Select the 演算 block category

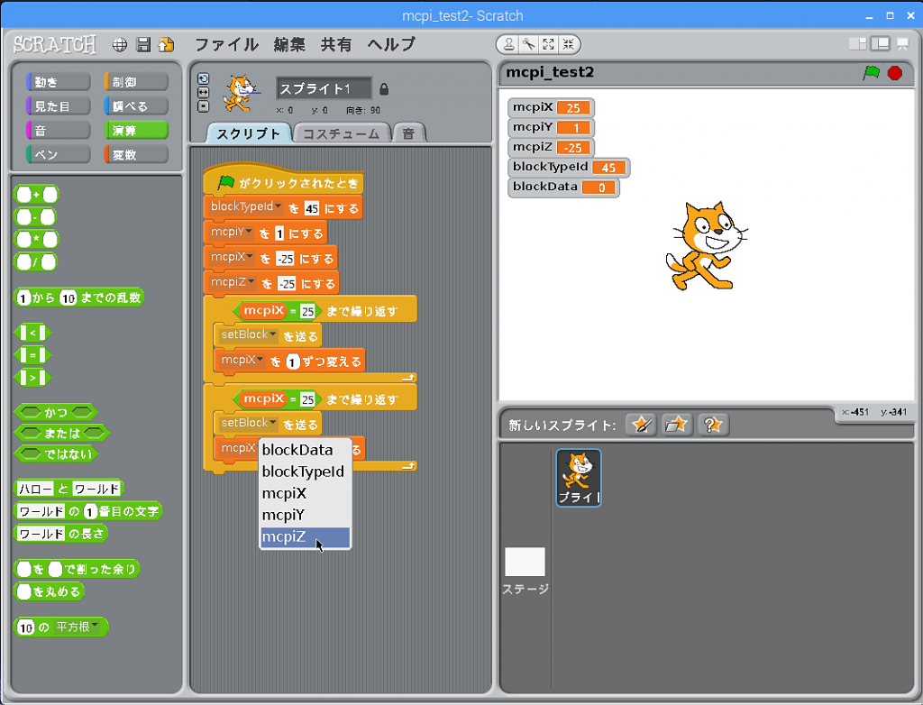pyautogui.click(x=136, y=130)
